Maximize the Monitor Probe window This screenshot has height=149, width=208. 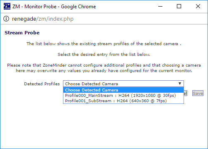tap(179, 6)
